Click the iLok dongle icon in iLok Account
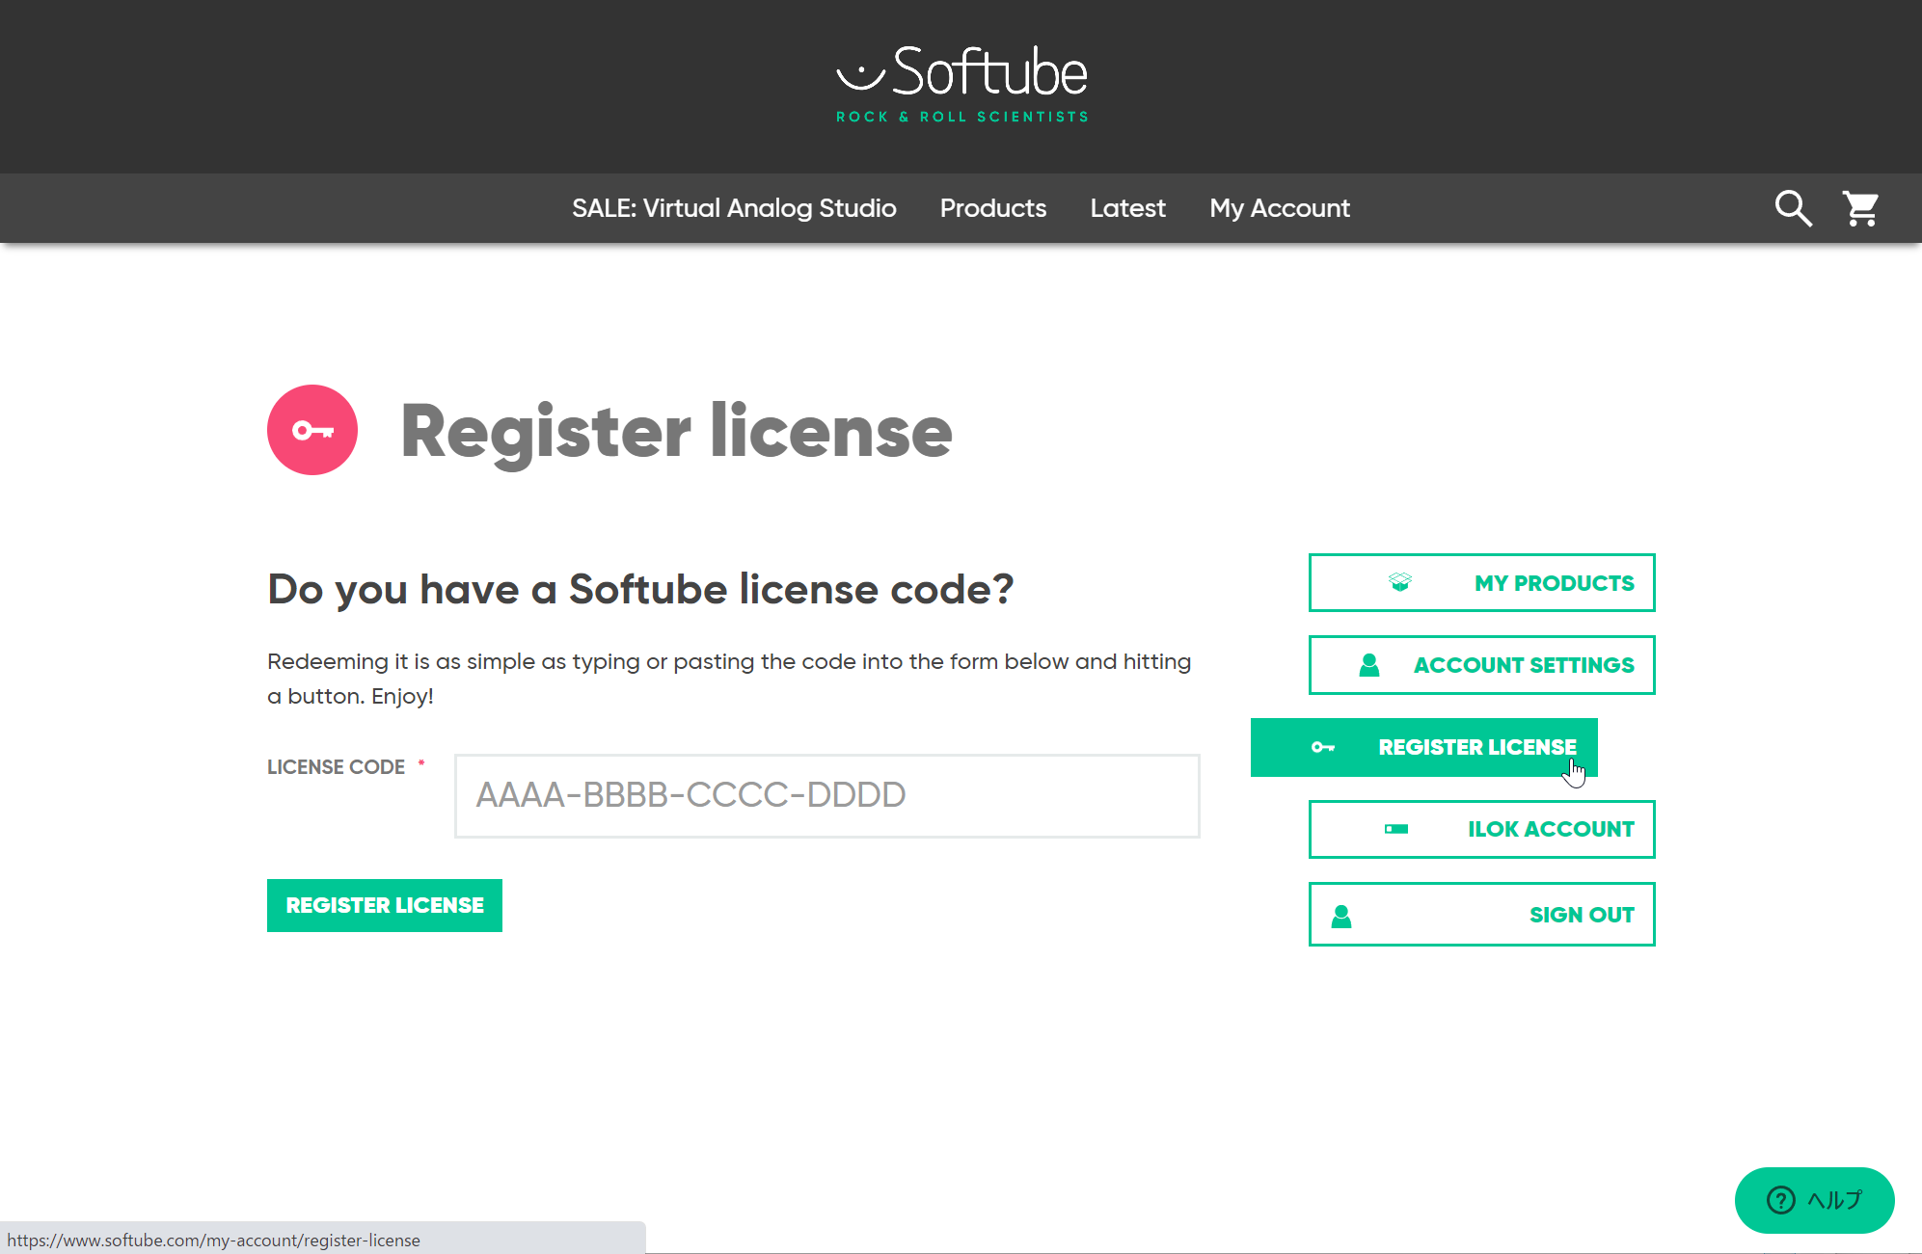Viewport: 1922px width, 1254px height. point(1395,829)
